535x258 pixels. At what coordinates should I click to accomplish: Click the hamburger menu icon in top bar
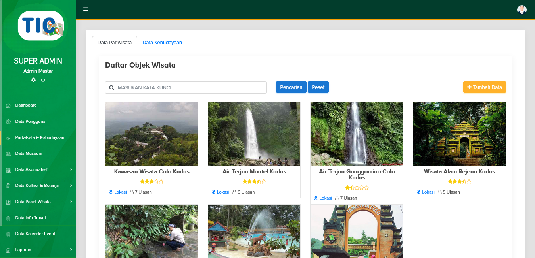86,9
